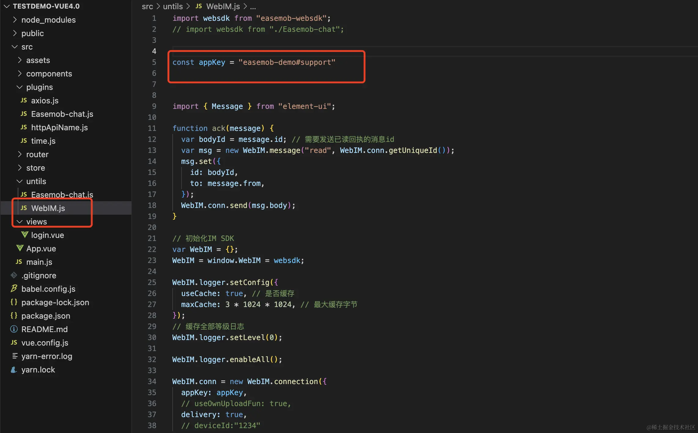Viewport: 698px width, 433px height.
Task: Click the git icon beside .gitignore
Action: click(x=14, y=275)
